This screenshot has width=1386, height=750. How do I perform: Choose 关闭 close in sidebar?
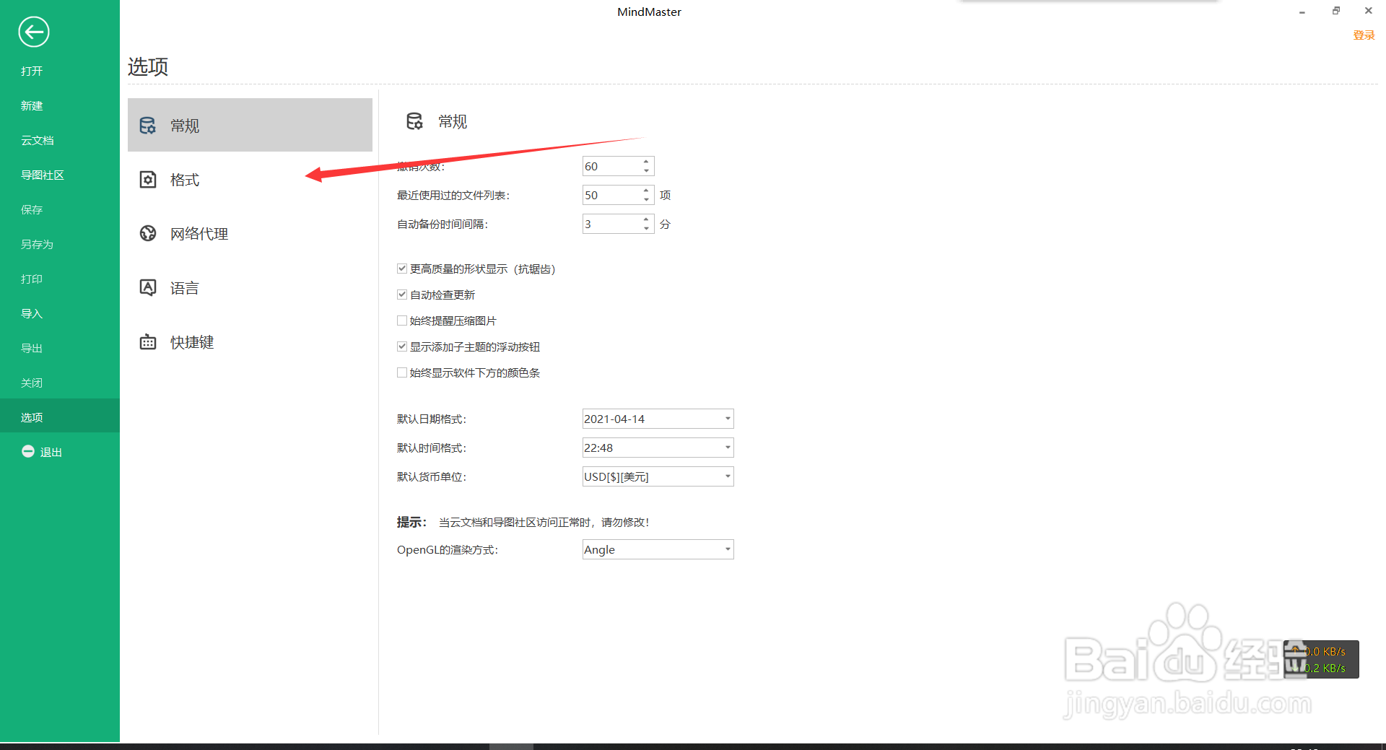tap(32, 383)
